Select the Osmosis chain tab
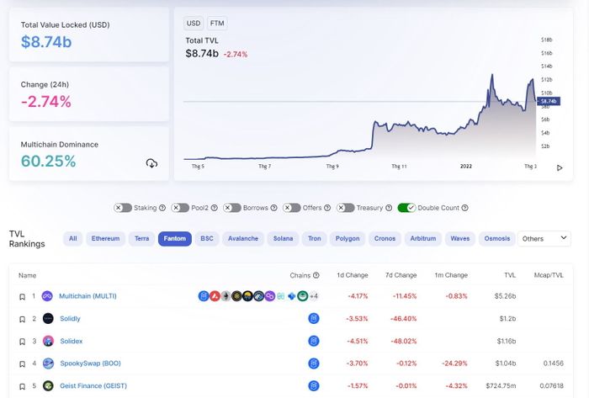The image size is (589, 398). click(x=497, y=239)
